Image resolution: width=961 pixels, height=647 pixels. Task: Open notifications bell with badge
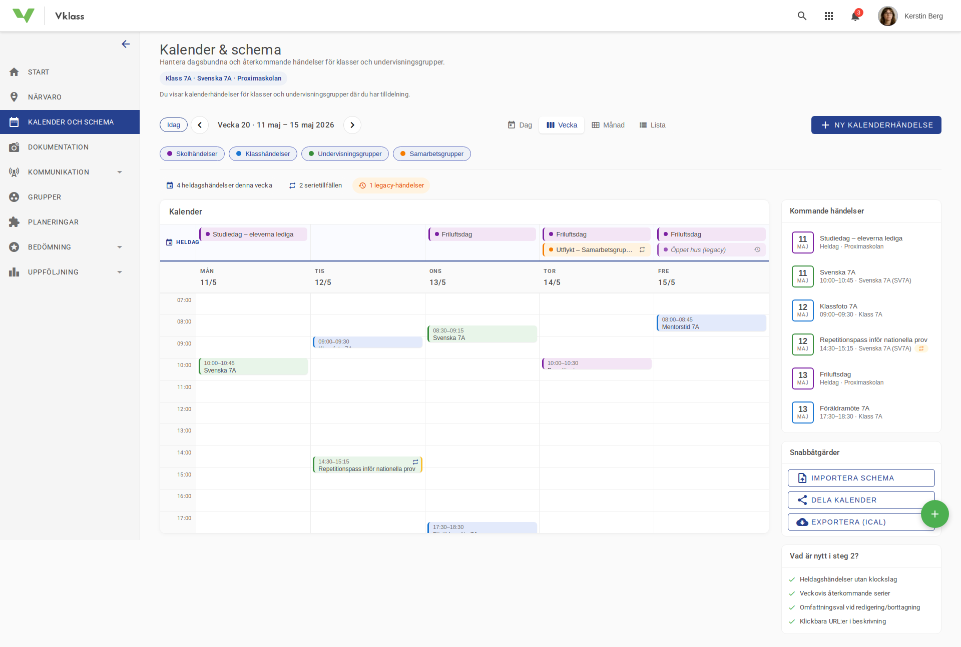click(855, 16)
